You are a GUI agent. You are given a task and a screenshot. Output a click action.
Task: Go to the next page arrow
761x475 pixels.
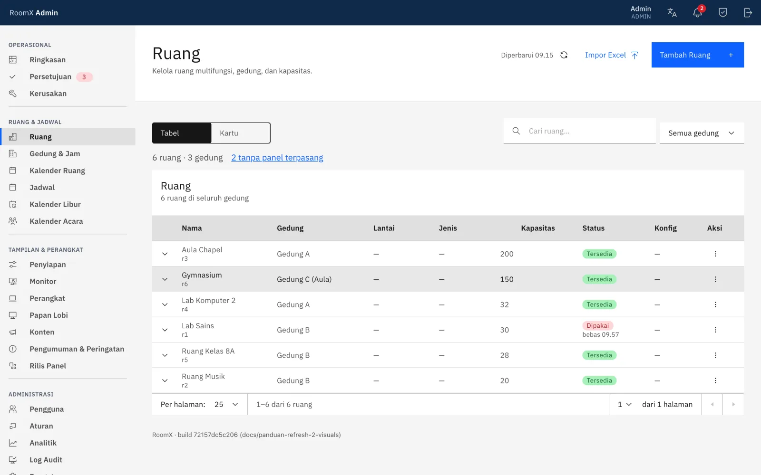[733, 405]
